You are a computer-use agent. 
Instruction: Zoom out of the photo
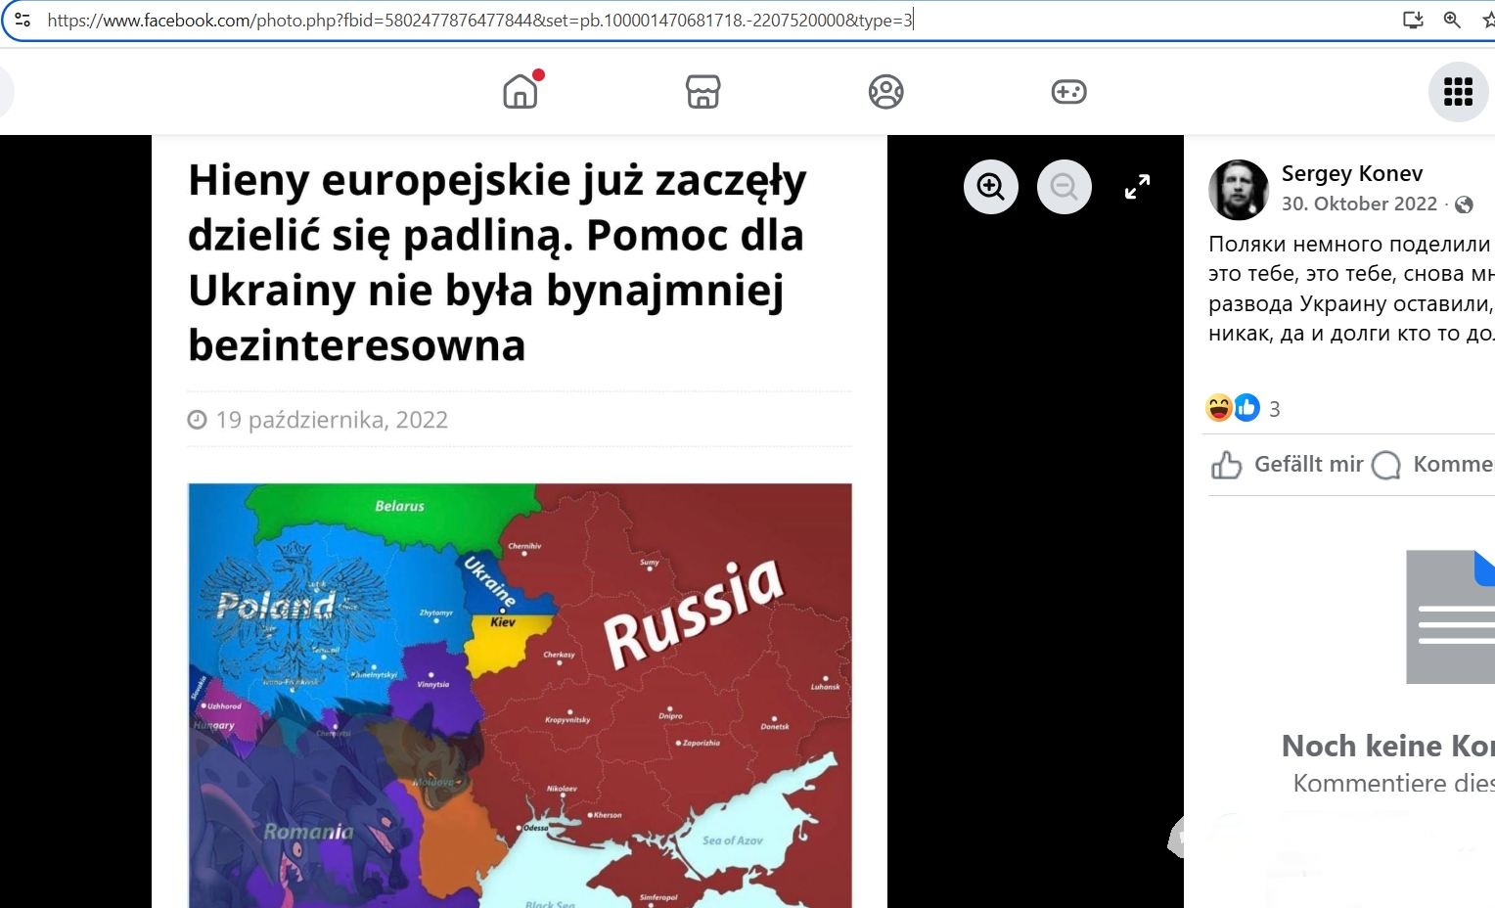(x=1064, y=187)
